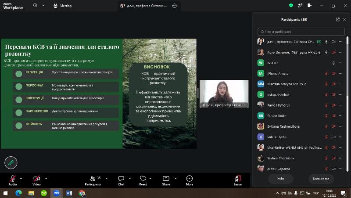
Task: Unmute microphone with Audio button
Action: click(13, 180)
